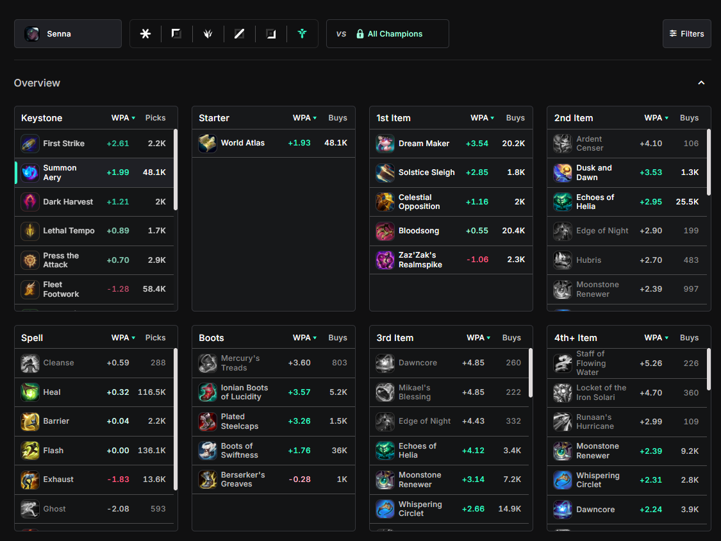Choose the support role icon
Screen dimensions: 721x541
click(x=302, y=33)
